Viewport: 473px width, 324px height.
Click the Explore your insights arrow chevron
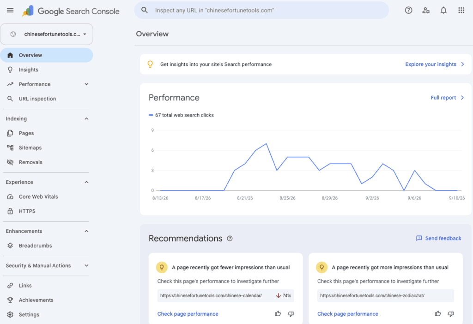coord(462,64)
